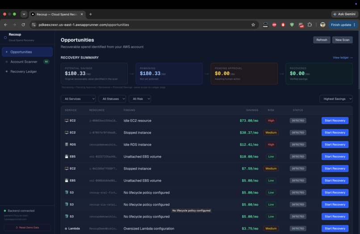Click the EBS icon on $10.00/mo row
Screen dimensions: 360x234
67,157
